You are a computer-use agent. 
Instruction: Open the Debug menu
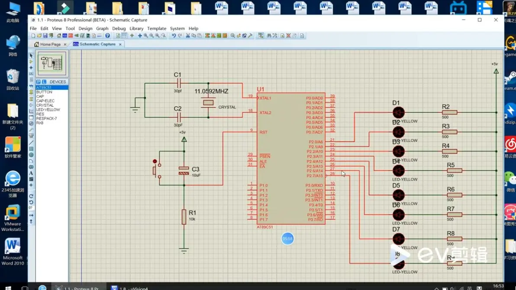tap(119, 29)
